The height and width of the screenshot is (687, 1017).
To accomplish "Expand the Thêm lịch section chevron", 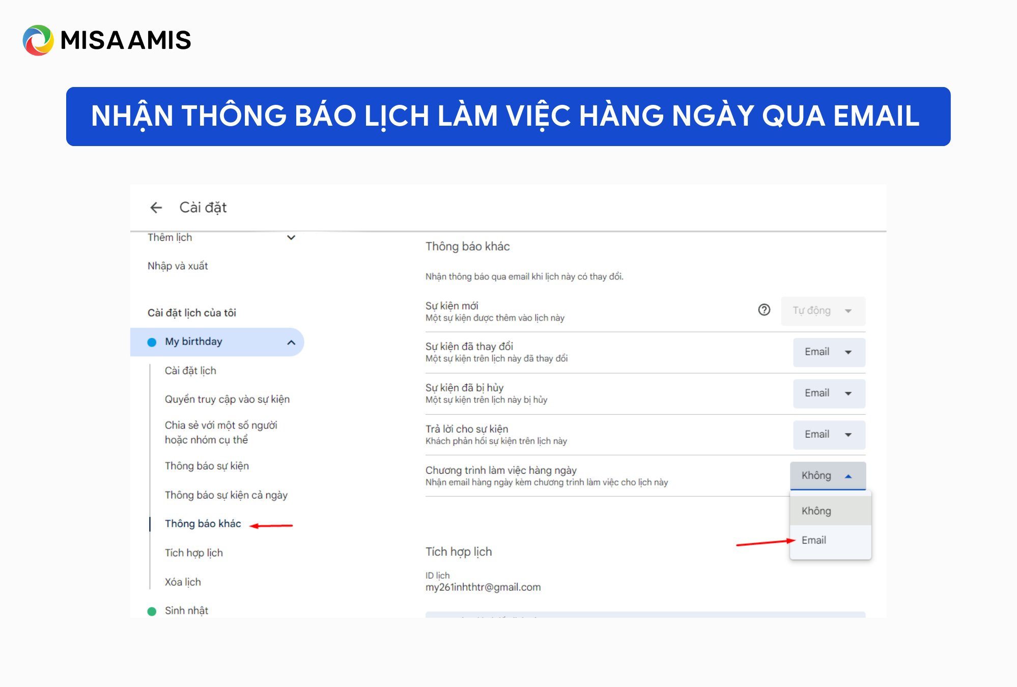I will coord(291,238).
